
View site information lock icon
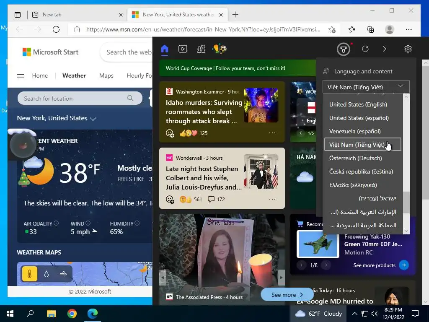click(x=77, y=29)
